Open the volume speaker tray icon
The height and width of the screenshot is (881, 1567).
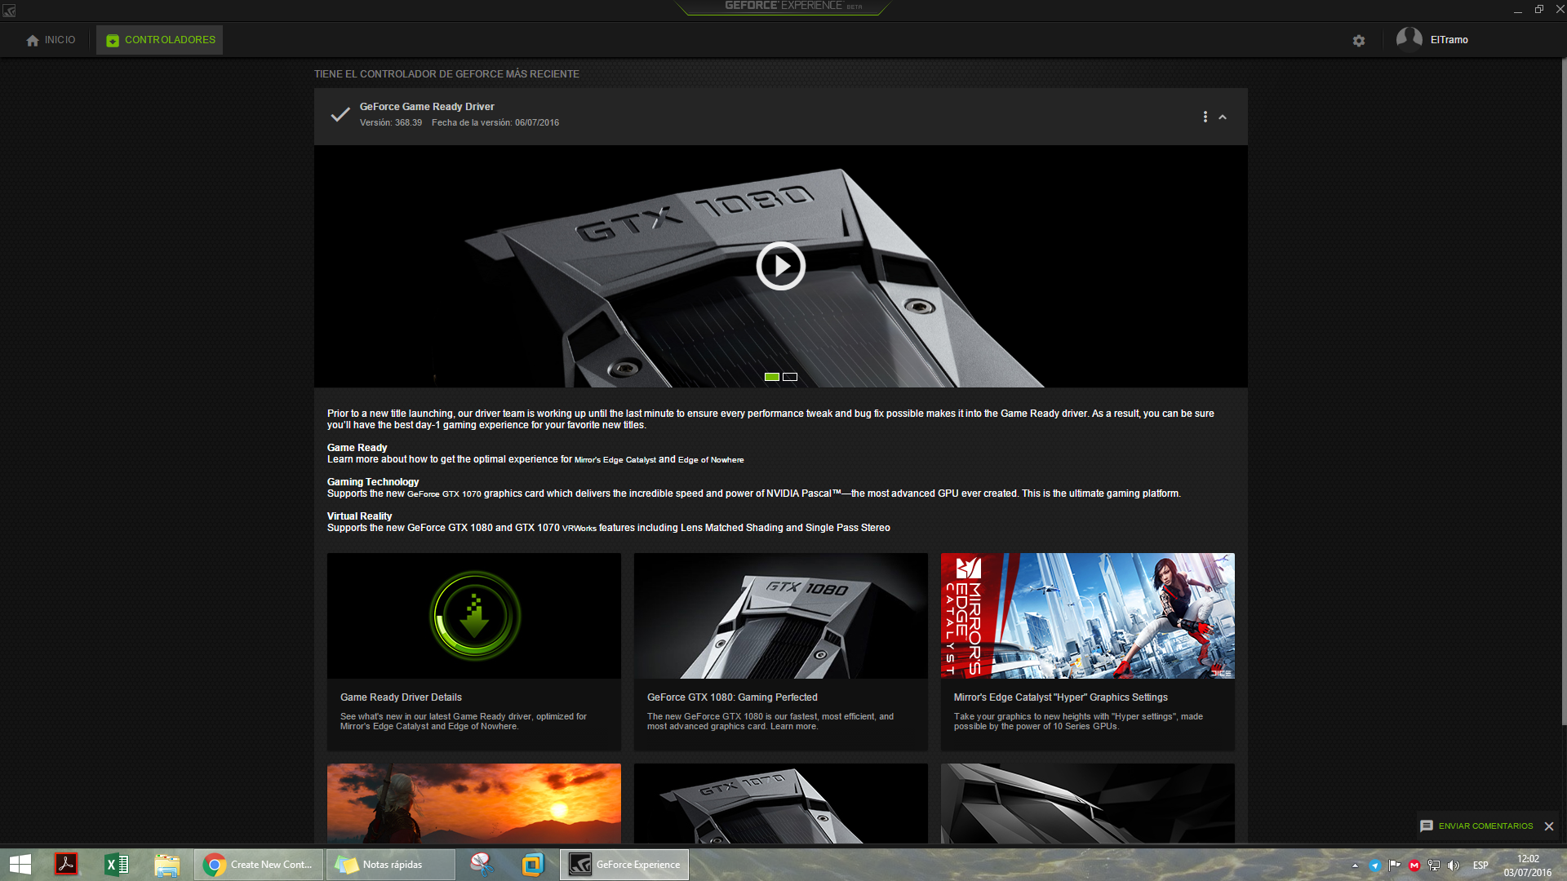click(x=1454, y=866)
